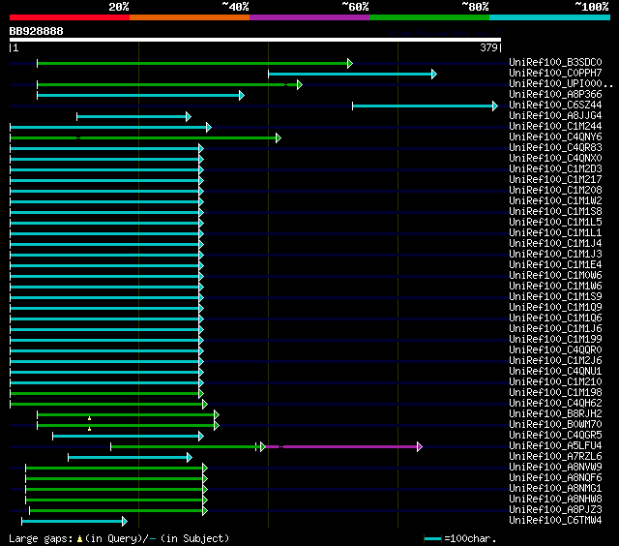The image size is (619, 546).
Task: Select the UniRef100_C4QNU1 label
Action: click(555, 372)
